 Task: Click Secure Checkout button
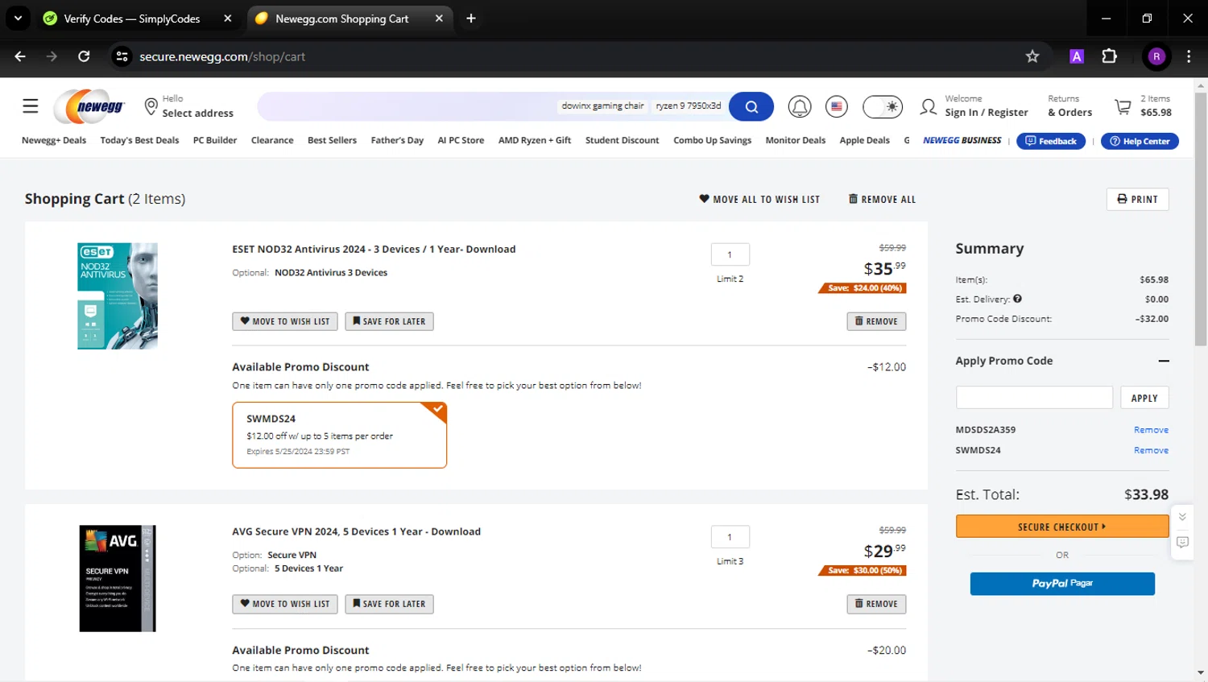pyautogui.click(x=1062, y=527)
